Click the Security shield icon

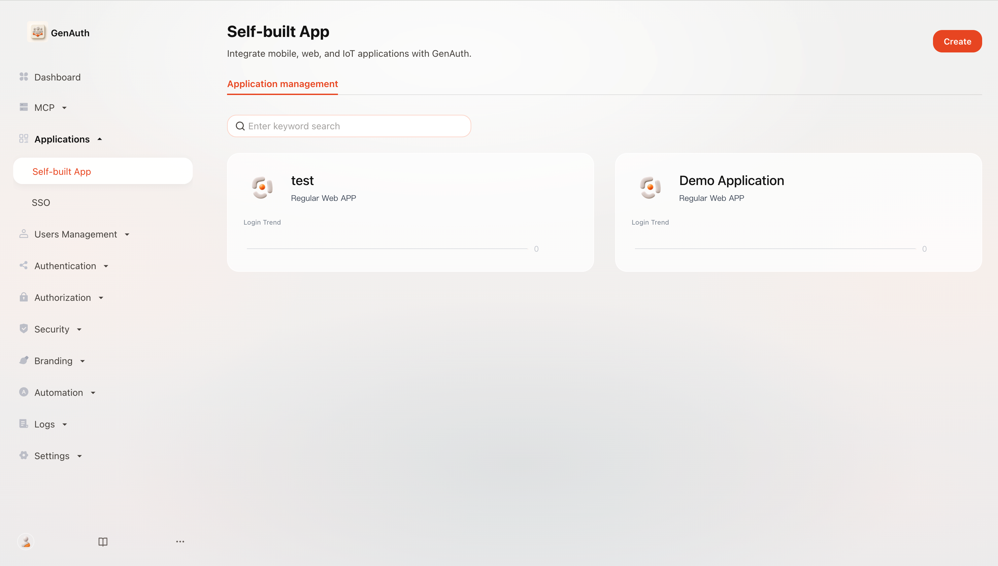click(x=24, y=329)
